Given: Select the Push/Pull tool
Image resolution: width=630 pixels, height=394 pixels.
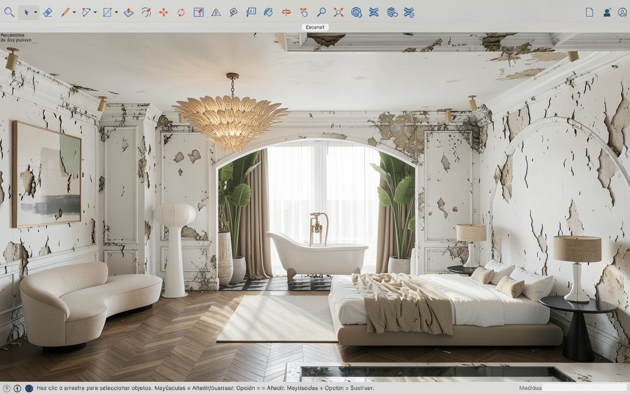Looking at the screenshot, I should [x=128, y=12].
